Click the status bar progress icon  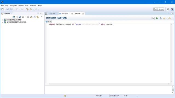point(65,96)
